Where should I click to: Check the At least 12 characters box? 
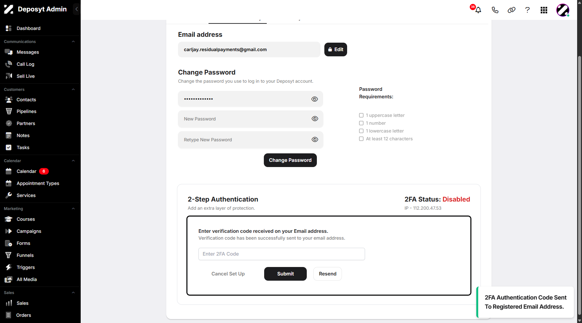[x=361, y=139]
